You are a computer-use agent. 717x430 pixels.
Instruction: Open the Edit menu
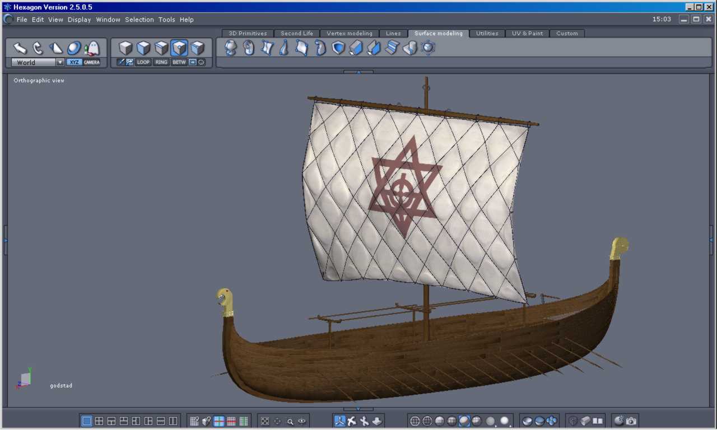pos(38,20)
